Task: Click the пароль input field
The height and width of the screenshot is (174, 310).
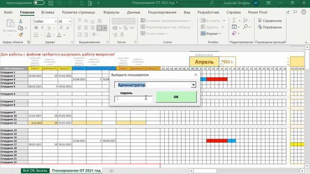Action: (134, 99)
